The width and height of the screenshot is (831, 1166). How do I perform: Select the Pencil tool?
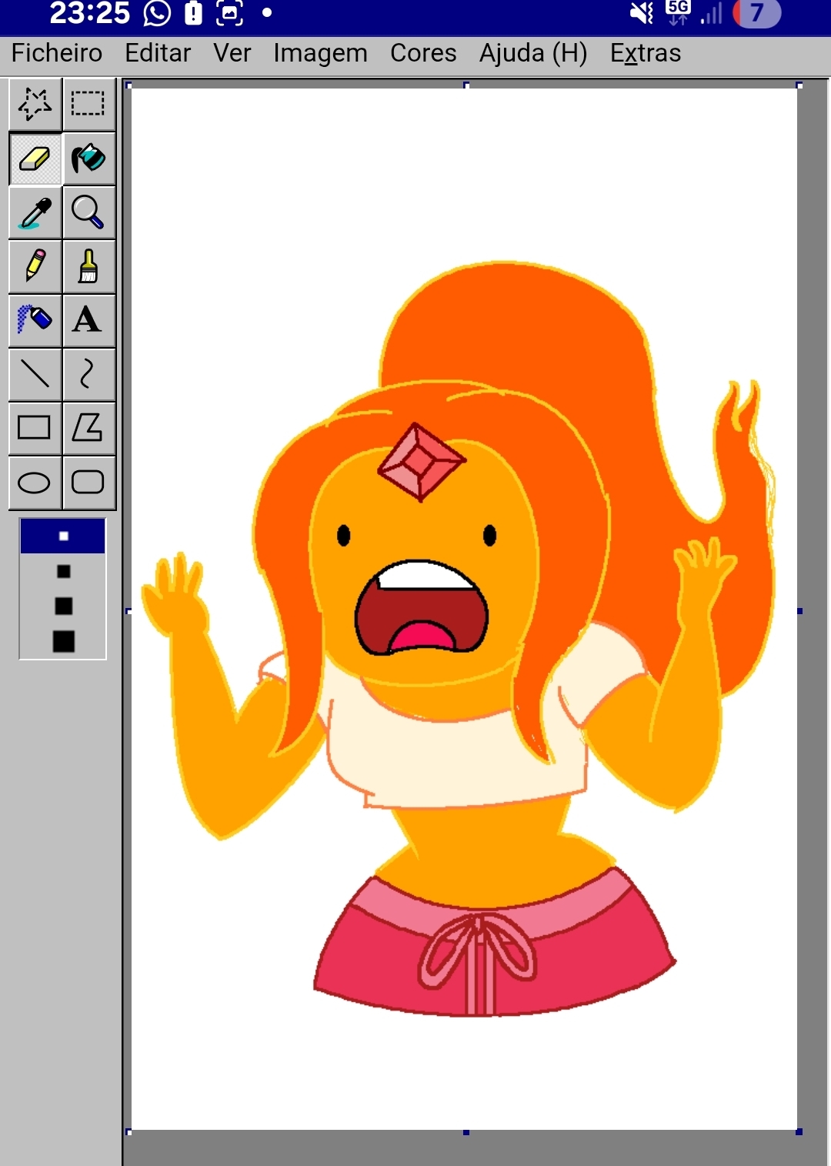[x=35, y=266]
